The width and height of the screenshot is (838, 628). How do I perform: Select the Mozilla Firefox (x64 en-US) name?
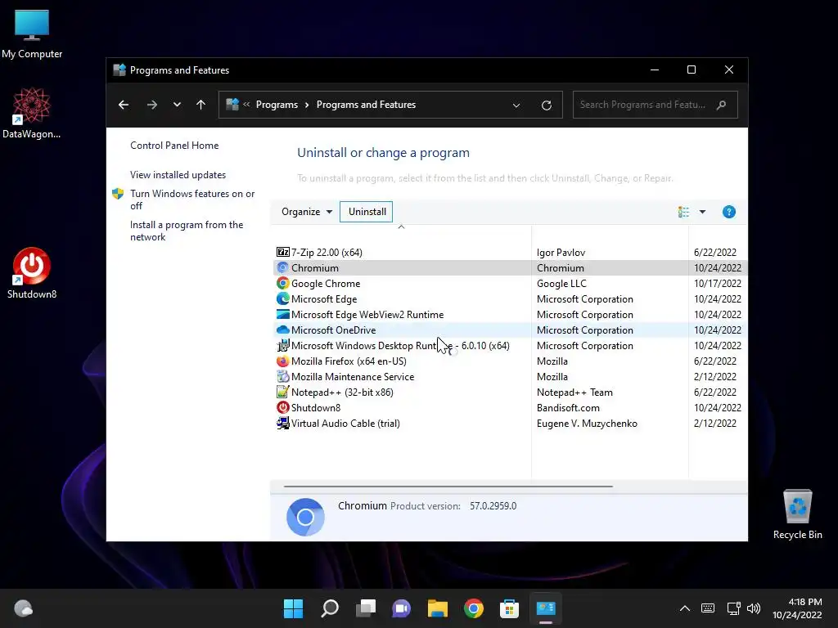tap(349, 361)
